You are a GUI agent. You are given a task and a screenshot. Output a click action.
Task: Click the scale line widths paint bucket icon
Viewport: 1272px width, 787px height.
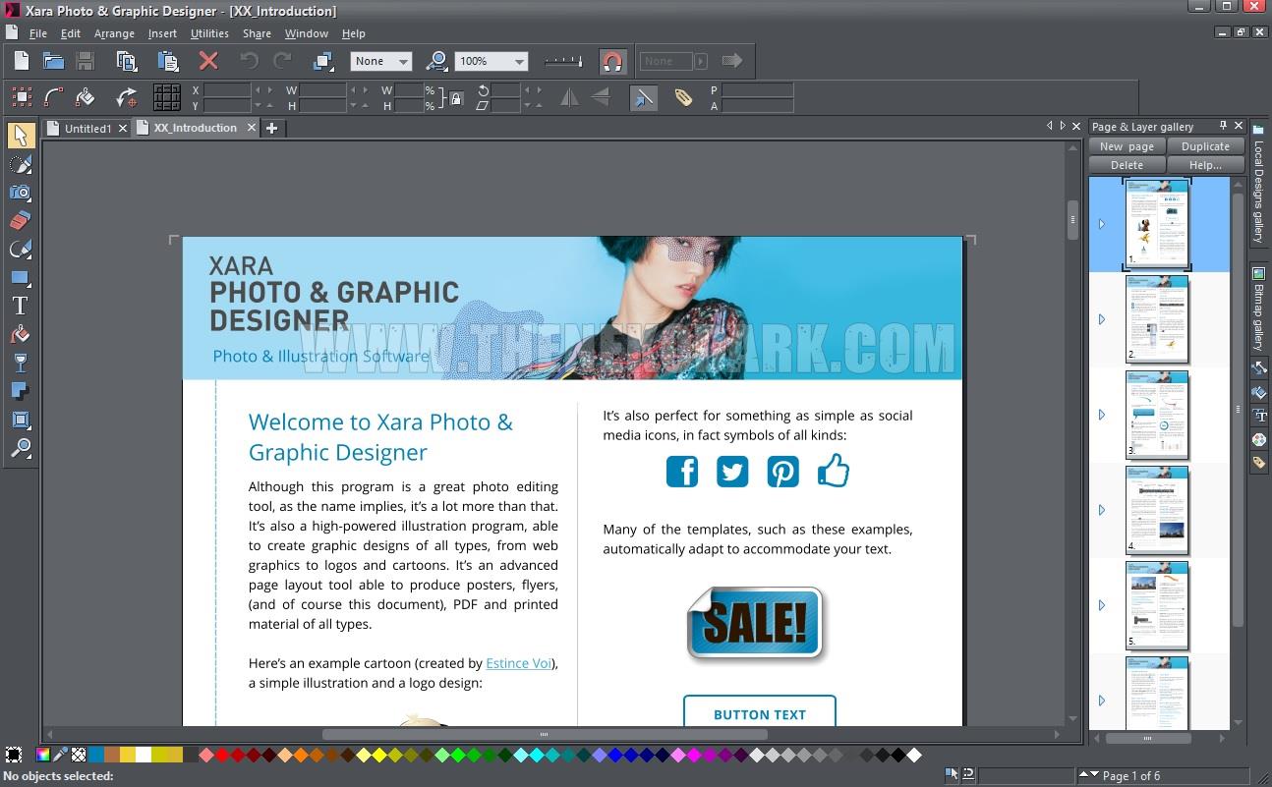[x=85, y=96]
